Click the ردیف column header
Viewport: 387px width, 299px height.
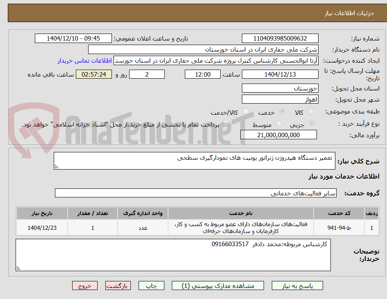coord(372,213)
